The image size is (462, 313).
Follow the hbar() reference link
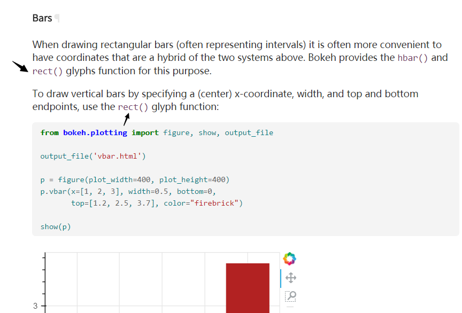[412, 58]
